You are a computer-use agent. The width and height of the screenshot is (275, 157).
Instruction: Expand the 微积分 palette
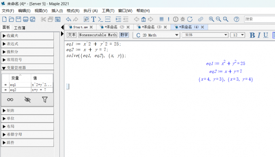(27, 52)
